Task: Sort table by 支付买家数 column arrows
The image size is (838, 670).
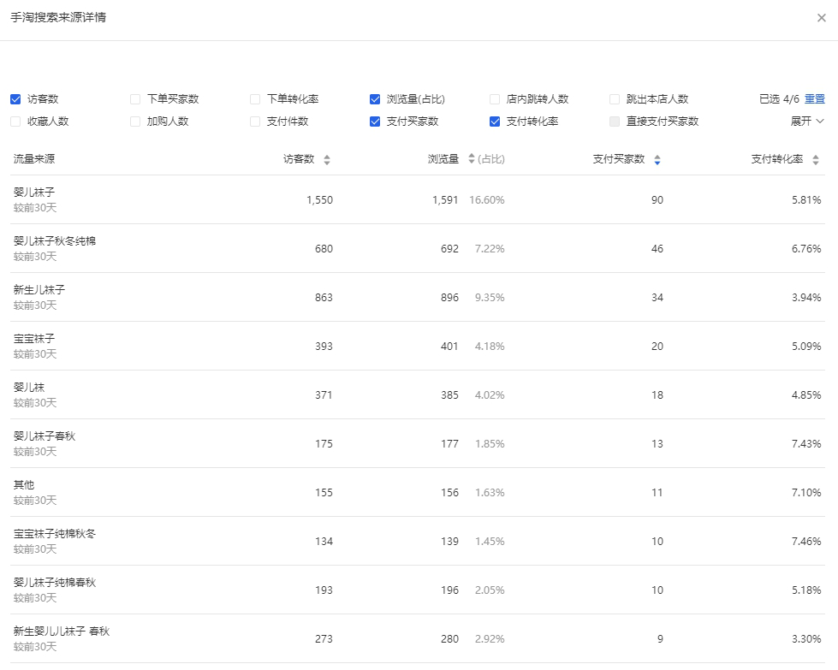Action: [x=657, y=160]
